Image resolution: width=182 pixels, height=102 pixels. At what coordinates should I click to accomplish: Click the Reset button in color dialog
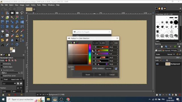pos(88,75)
